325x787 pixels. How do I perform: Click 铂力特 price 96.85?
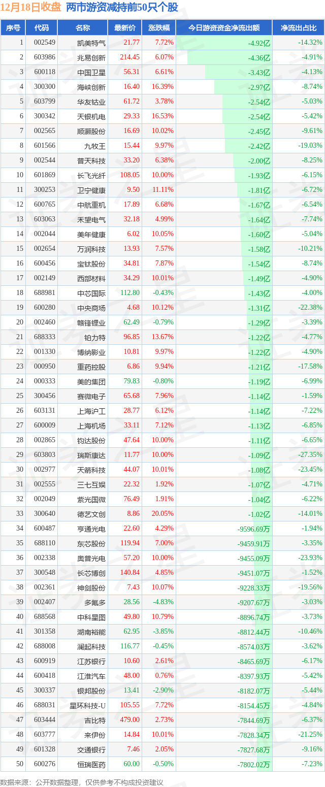point(131,337)
